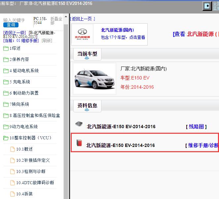Click document icon next to 10.1概述
Image resolution: width=219 pixels, height=199 pixels.
[x=13, y=149]
